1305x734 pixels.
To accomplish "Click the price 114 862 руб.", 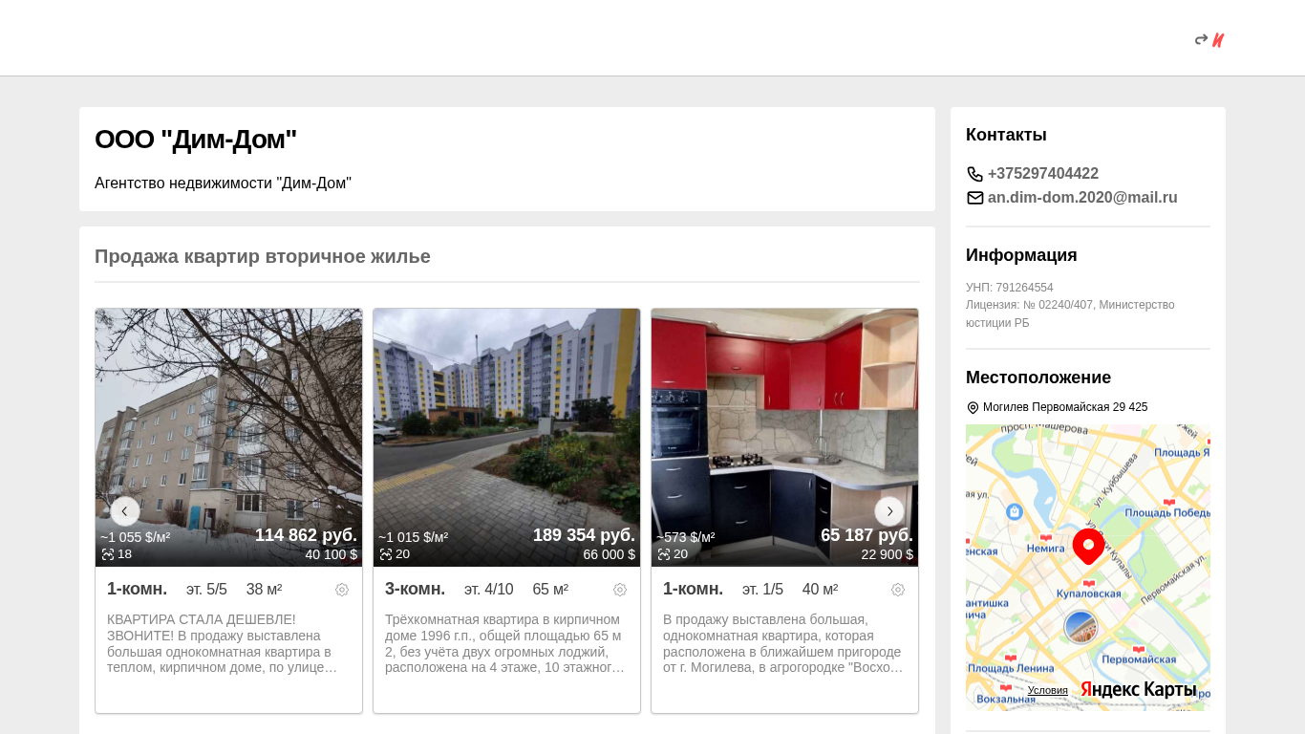I will pos(306,535).
